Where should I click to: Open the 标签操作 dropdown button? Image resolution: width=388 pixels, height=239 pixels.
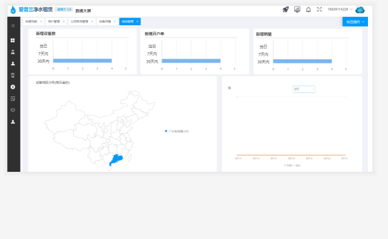click(x=355, y=22)
